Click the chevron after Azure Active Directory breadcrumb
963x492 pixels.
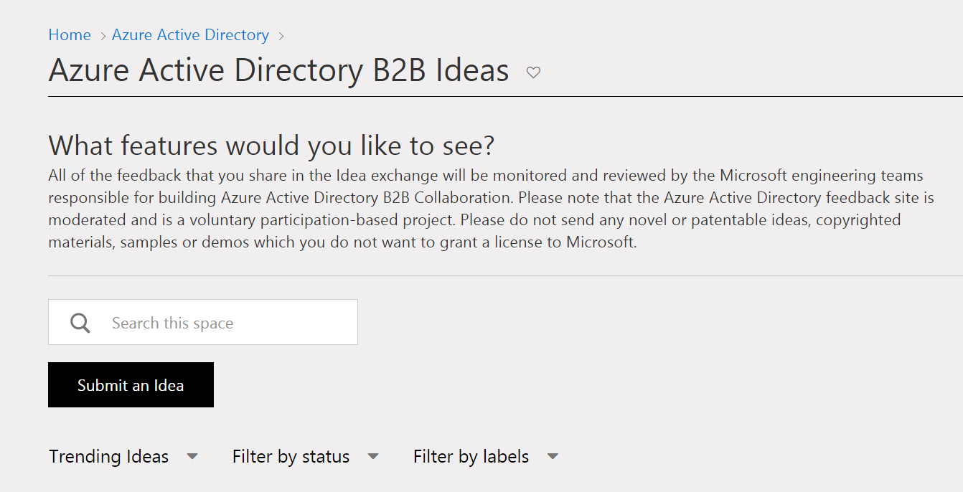(x=281, y=35)
